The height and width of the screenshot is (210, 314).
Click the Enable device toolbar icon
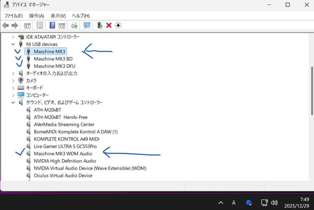[x=100, y=26]
